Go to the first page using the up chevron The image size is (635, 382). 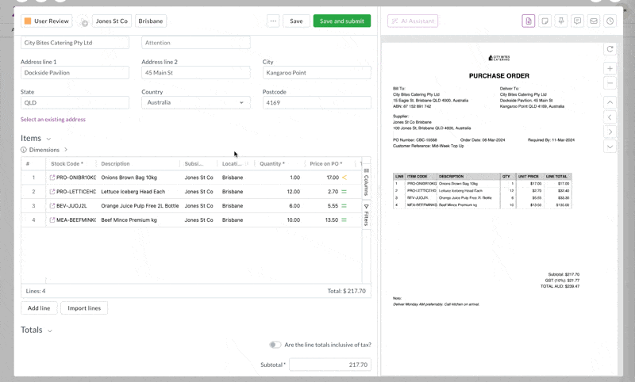point(610,102)
